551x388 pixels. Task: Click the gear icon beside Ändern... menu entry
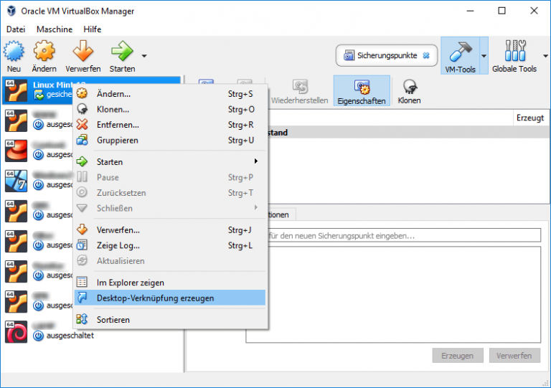(x=82, y=93)
